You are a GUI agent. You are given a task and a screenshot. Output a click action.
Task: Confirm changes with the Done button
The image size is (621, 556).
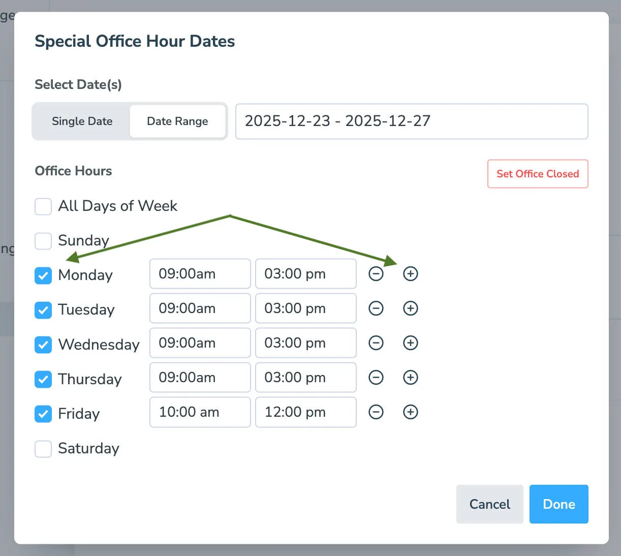click(x=558, y=504)
